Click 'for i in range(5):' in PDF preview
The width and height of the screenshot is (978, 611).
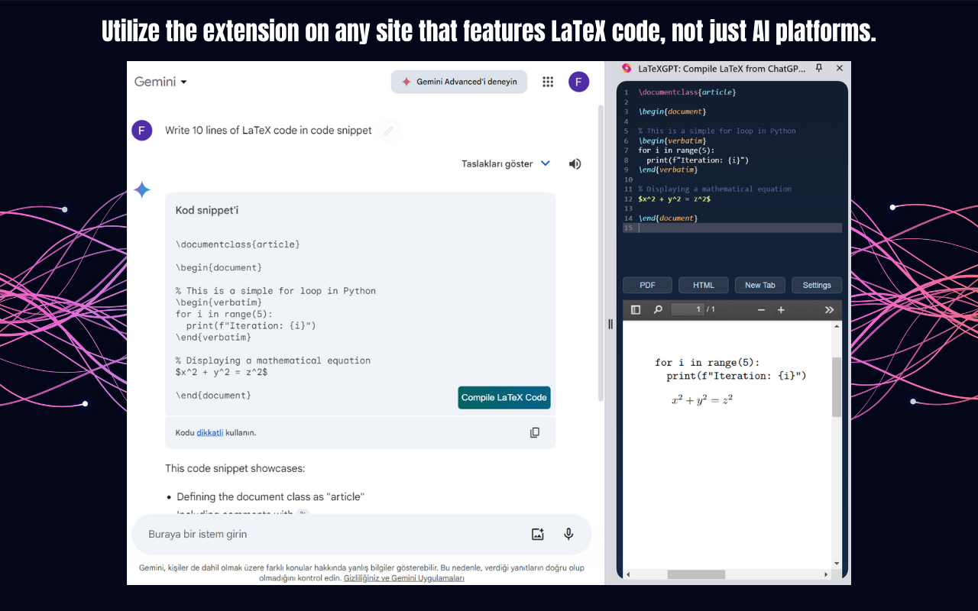(x=708, y=363)
